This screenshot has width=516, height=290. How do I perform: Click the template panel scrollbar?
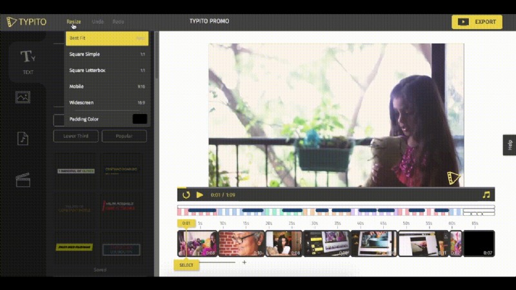(156, 55)
